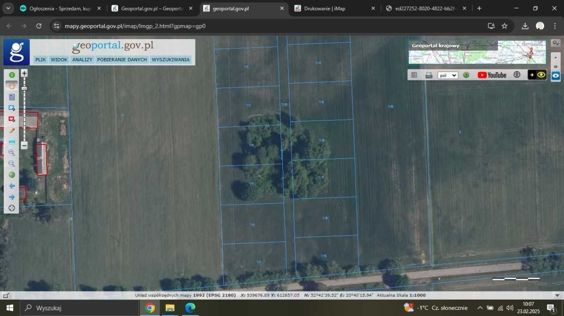Click the magnifier zoom-in tool
Viewport: 564px width, 316px height.
[x=12, y=153]
